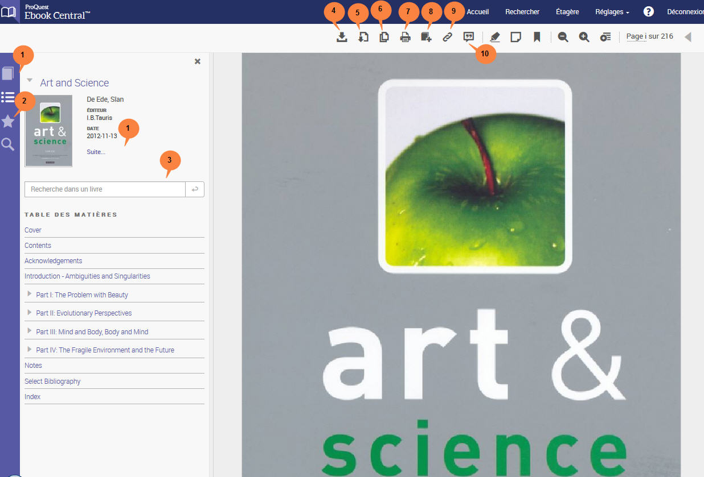This screenshot has height=477, width=704.
Task: Expand Part II: Evolutionary Perspectives
Action: click(30, 312)
